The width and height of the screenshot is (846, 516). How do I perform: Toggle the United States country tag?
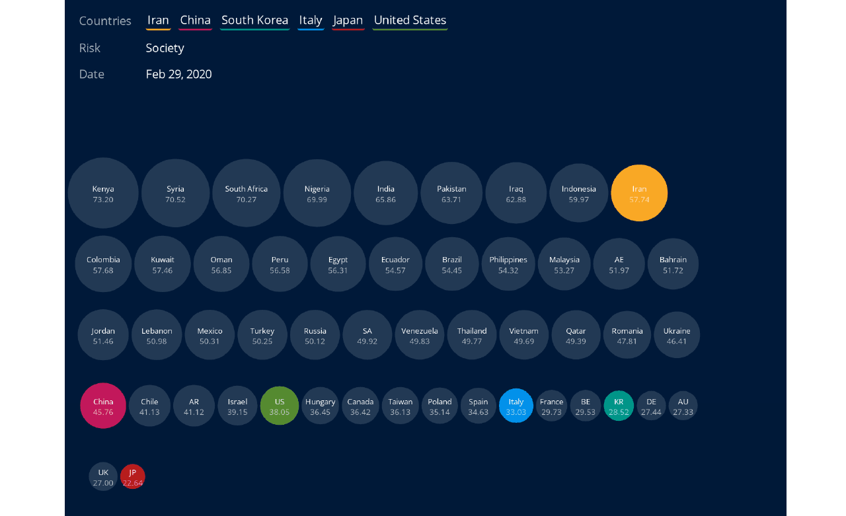pos(410,20)
